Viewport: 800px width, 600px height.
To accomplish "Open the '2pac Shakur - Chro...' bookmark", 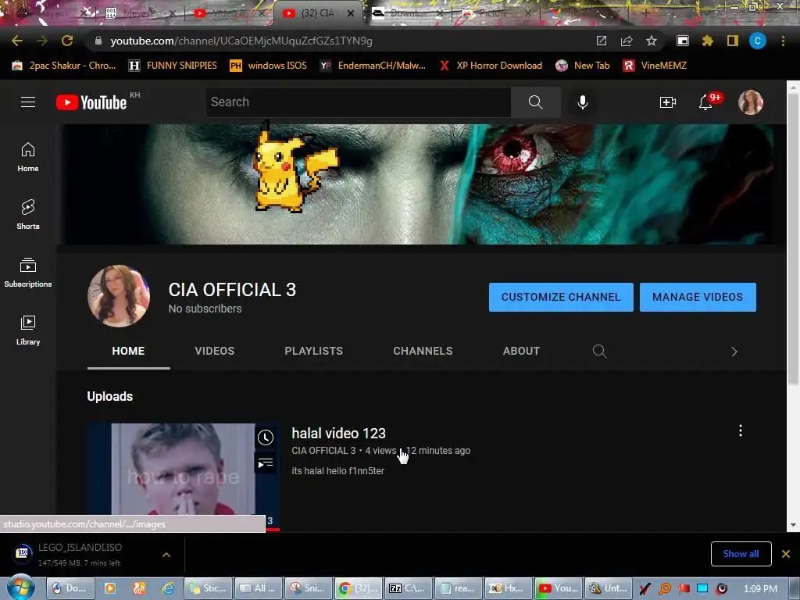I will click(64, 66).
